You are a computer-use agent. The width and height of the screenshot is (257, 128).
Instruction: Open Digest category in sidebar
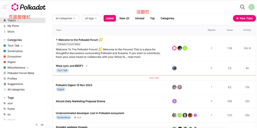click(12, 62)
